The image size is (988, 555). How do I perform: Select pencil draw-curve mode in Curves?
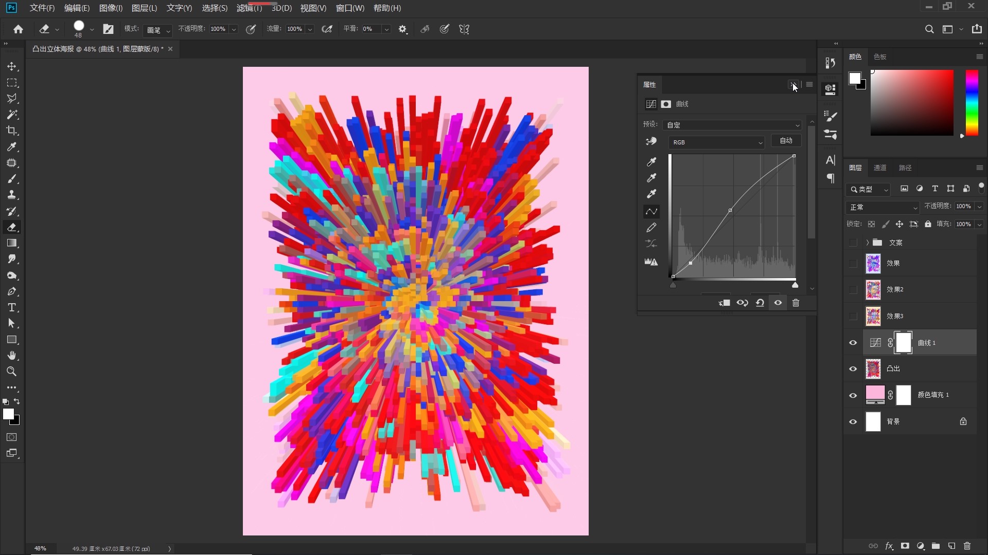pos(651,227)
